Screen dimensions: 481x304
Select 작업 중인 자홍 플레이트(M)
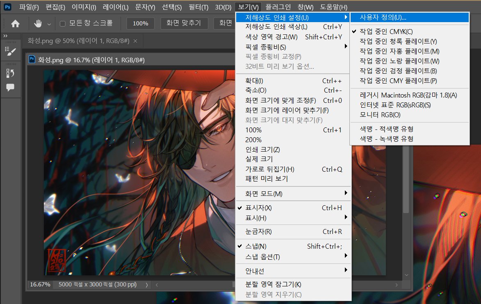point(410,51)
